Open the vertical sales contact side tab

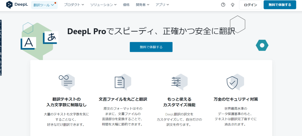tap(1, 47)
